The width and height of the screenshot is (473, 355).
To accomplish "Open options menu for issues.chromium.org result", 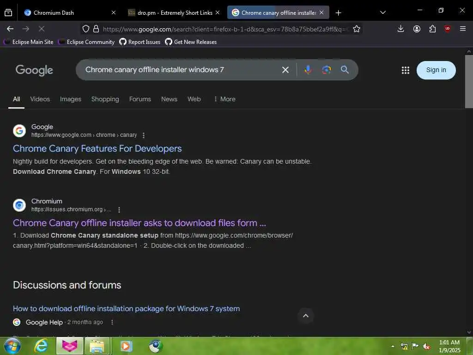I will tap(119, 209).
